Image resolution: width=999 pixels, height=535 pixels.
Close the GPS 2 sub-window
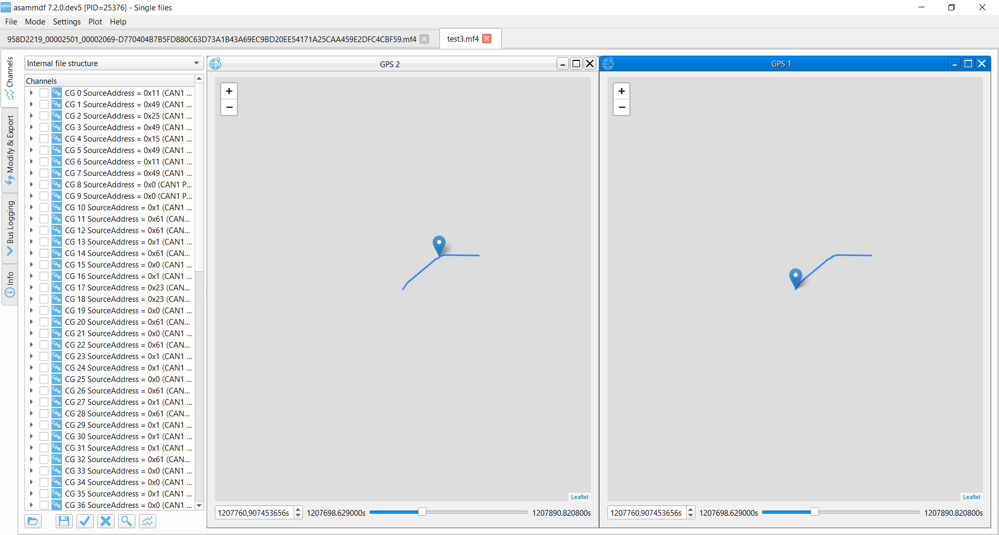point(590,63)
